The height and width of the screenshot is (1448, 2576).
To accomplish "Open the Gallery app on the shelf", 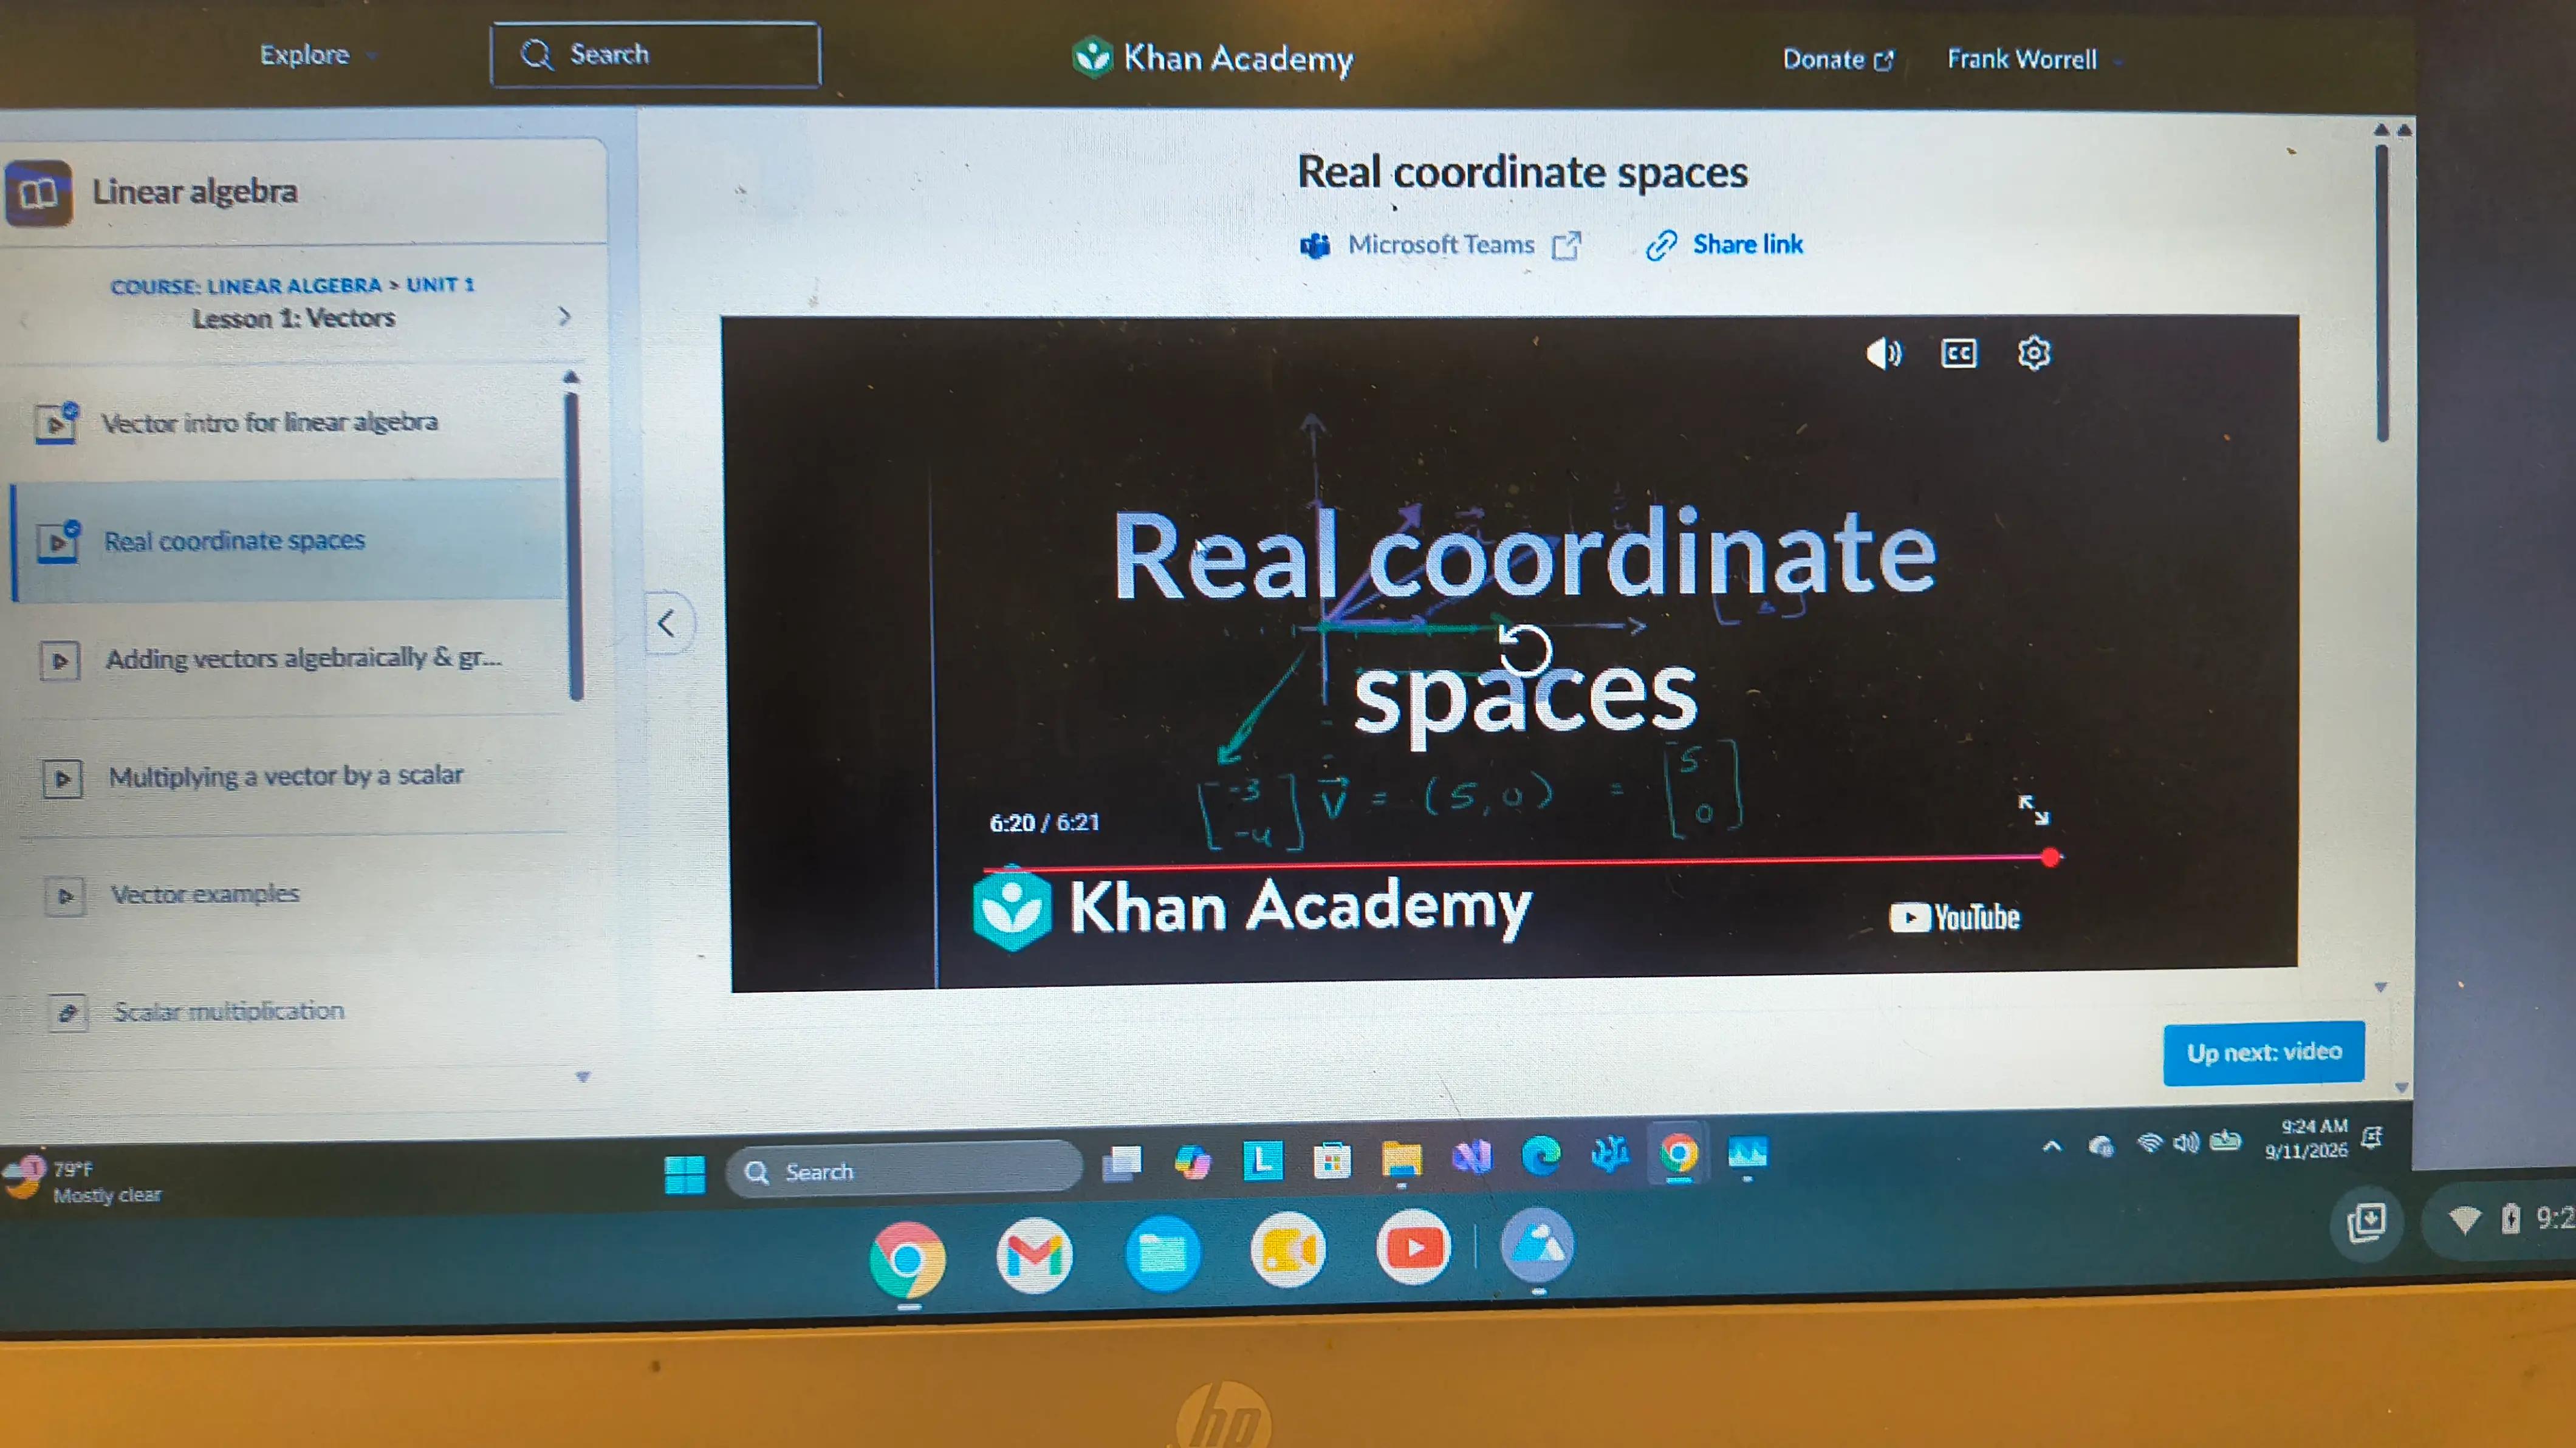I will coord(1538,1245).
